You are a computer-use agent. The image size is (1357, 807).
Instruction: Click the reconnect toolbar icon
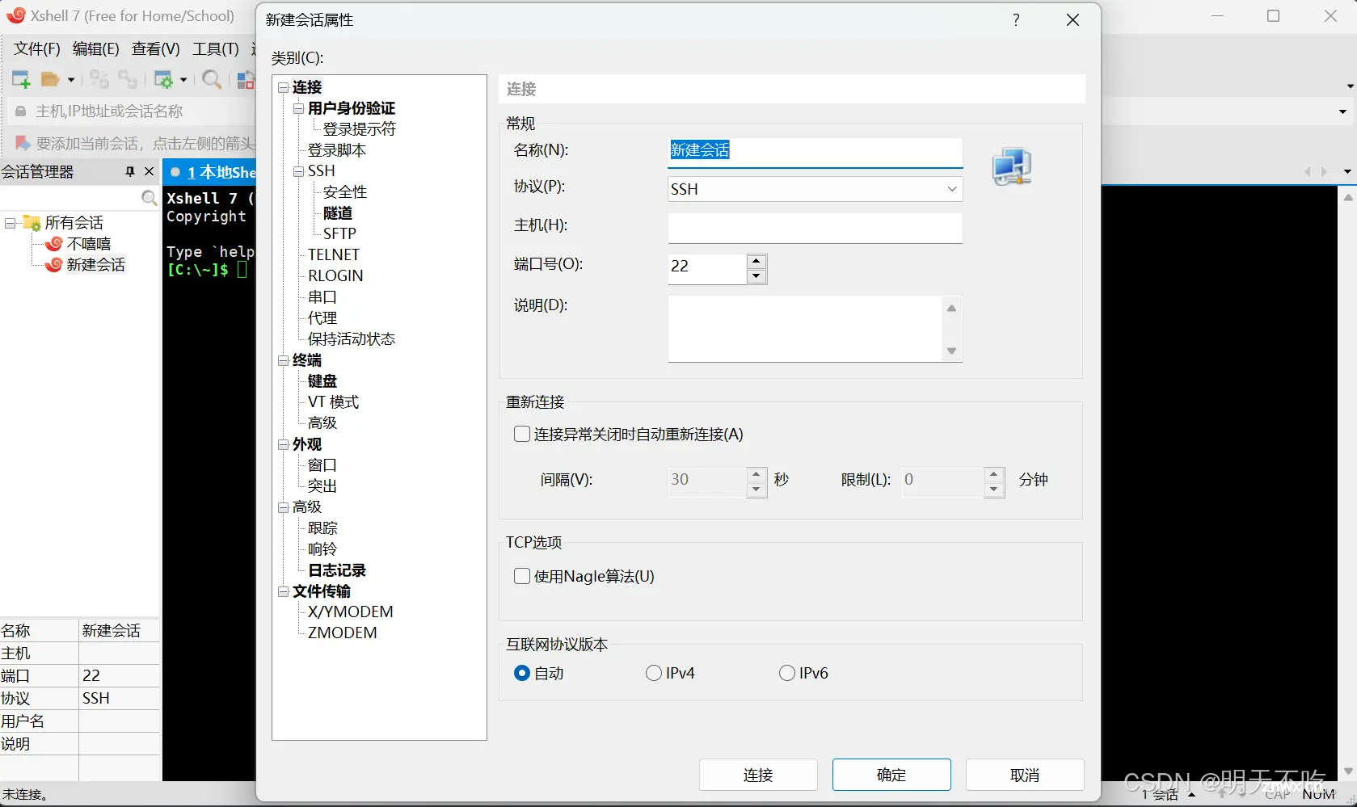[x=99, y=79]
